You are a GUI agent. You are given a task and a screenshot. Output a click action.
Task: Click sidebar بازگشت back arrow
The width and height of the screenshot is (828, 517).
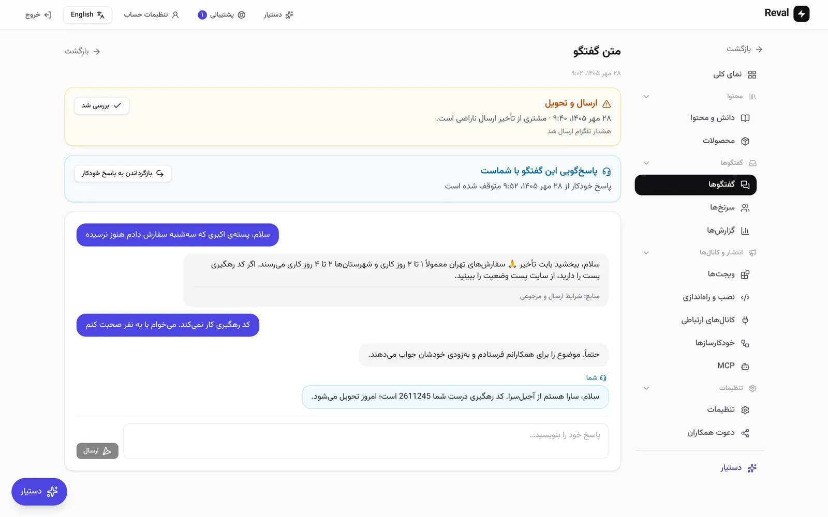pos(745,49)
